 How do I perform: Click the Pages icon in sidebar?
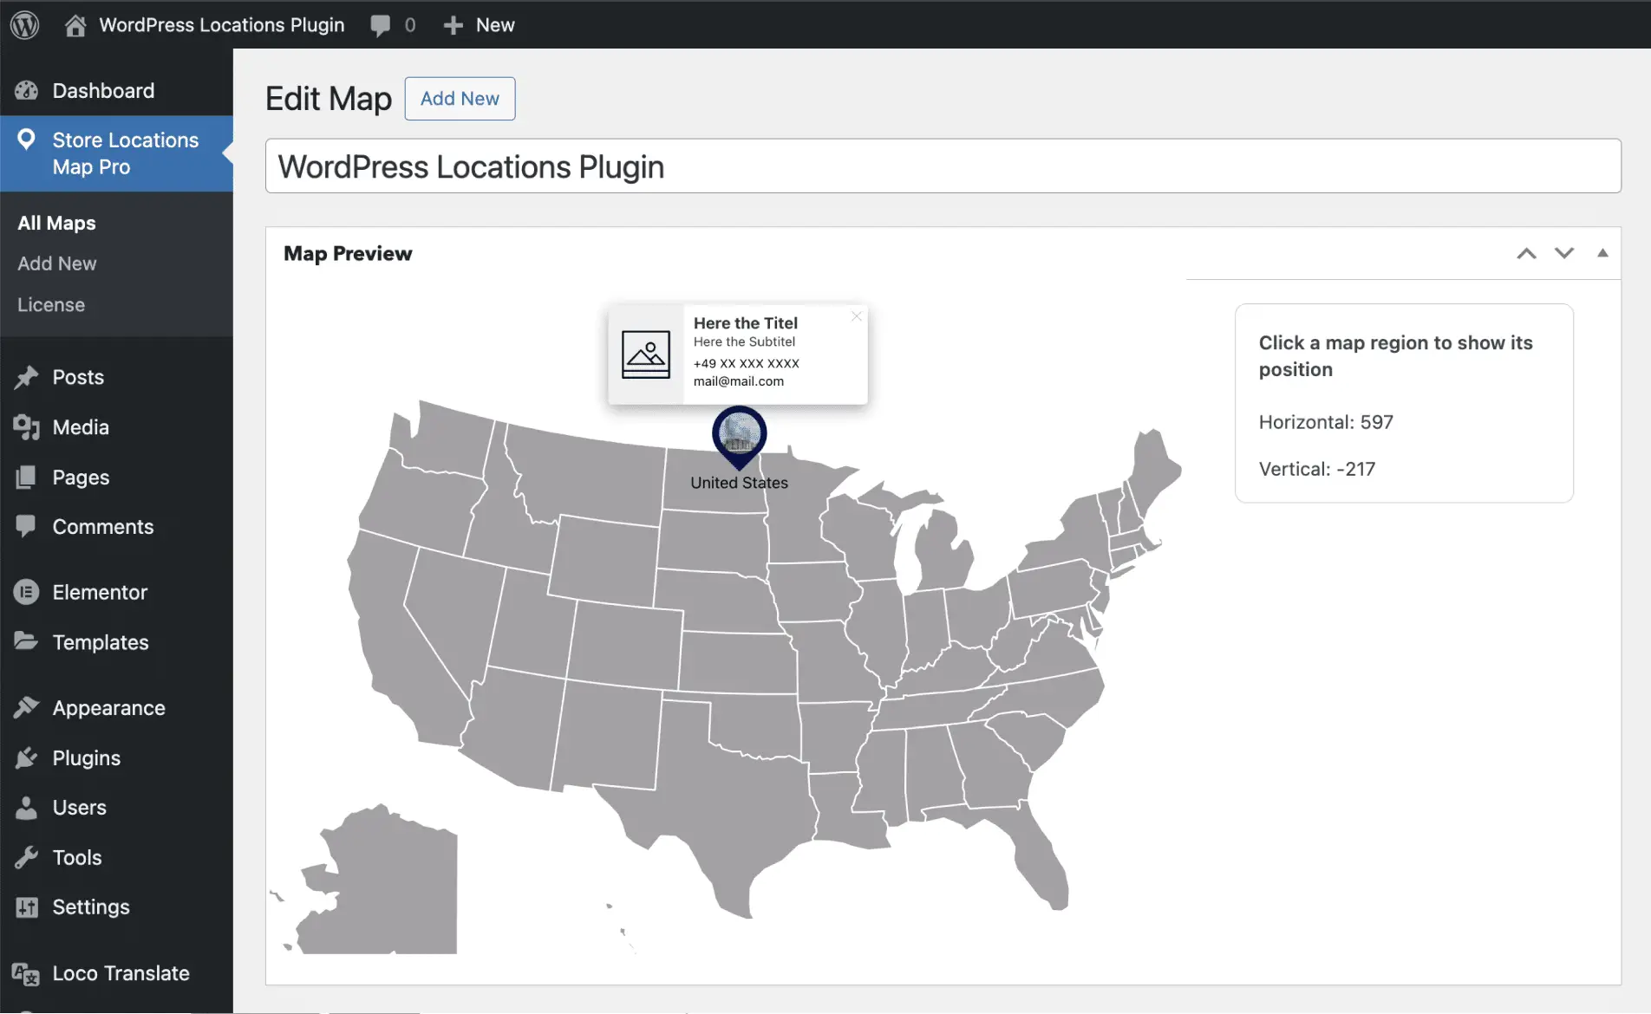[x=27, y=477]
